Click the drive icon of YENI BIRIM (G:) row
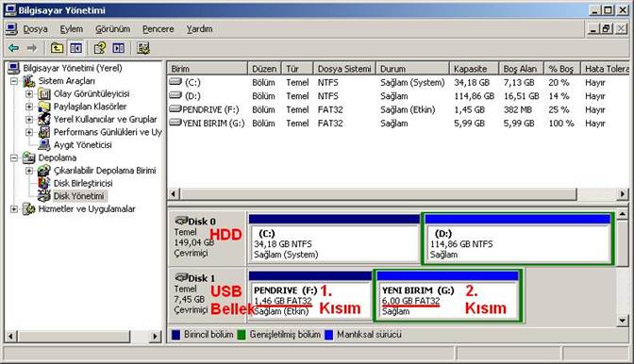This screenshot has width=634, height=364. coord(175,123)
